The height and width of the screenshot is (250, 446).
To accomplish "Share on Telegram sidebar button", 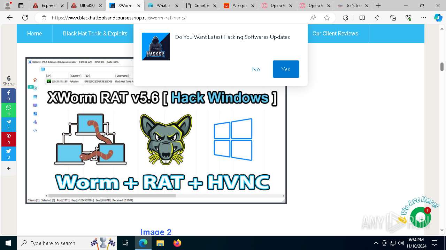I will 9,125.
